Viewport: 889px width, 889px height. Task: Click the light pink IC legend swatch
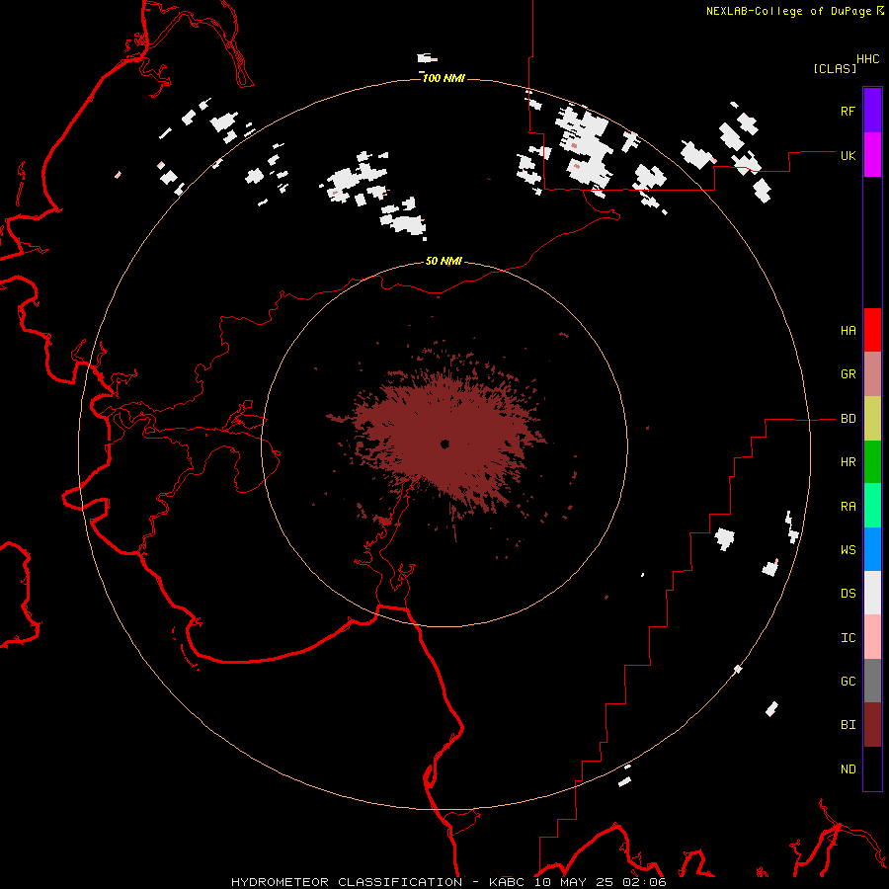(x=872, y=637)
